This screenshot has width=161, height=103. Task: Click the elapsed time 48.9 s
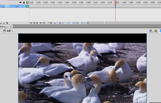click(x=83, y=23)
